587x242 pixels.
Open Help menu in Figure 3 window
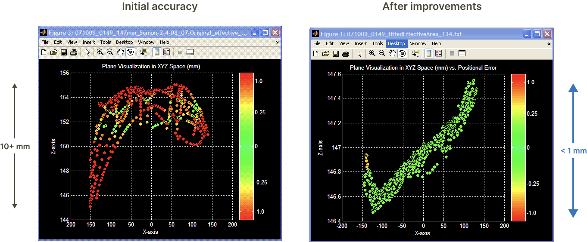165,42
